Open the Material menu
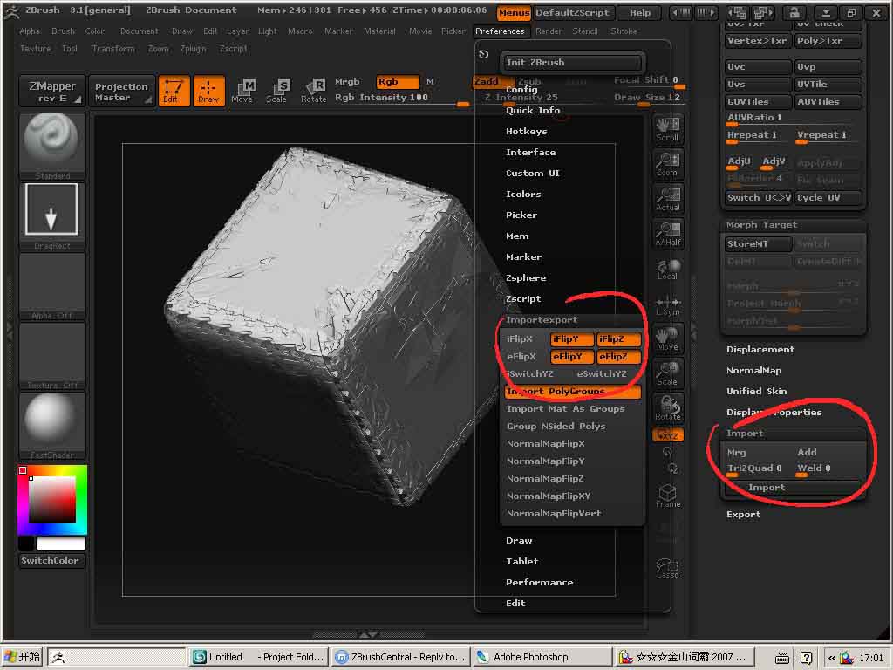The width and height of the screenshot is (893, 670). click(379, 31)
